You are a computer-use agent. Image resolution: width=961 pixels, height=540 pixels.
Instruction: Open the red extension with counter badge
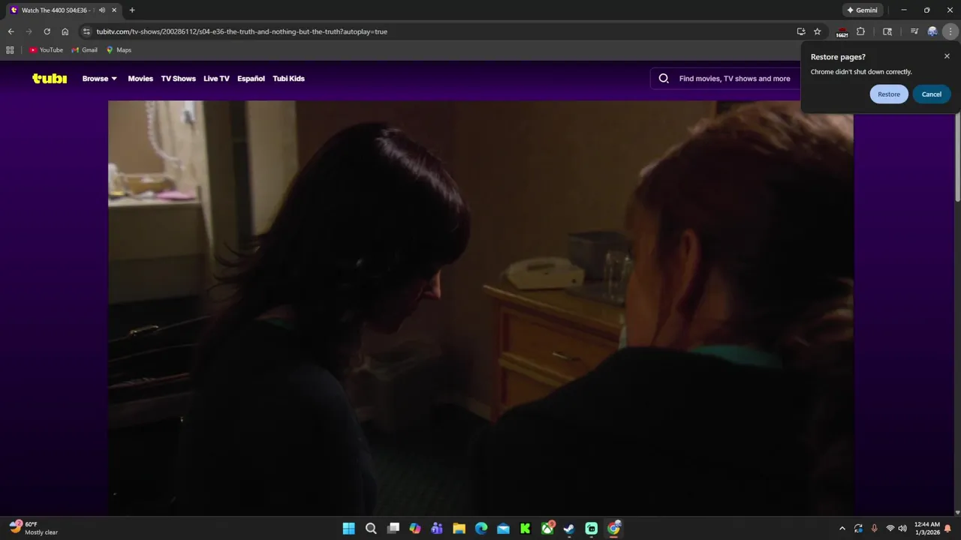(842, 32)
